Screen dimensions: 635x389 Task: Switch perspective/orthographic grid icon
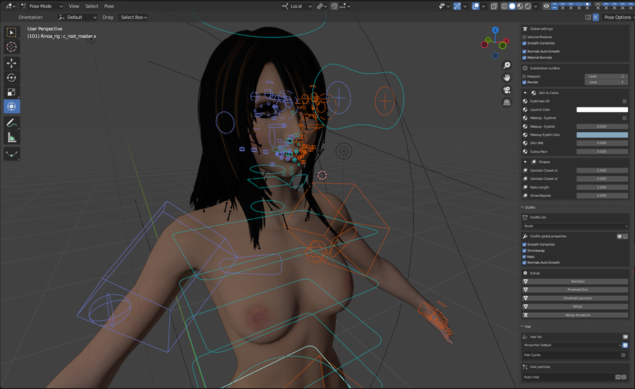point(507,102)
